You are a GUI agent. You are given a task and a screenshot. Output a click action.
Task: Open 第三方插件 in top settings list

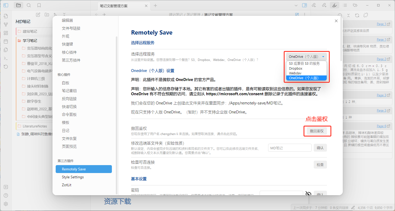coord(71,60)
